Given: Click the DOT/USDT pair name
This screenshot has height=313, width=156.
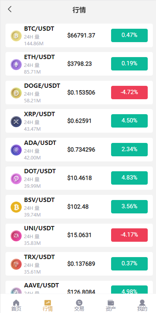Looking at the screenshot, I should point(40,171).
